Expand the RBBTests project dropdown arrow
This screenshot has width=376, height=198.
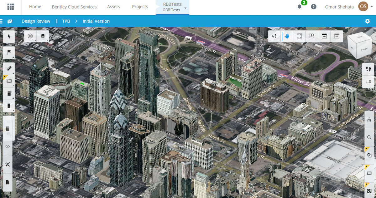point(185,8)
